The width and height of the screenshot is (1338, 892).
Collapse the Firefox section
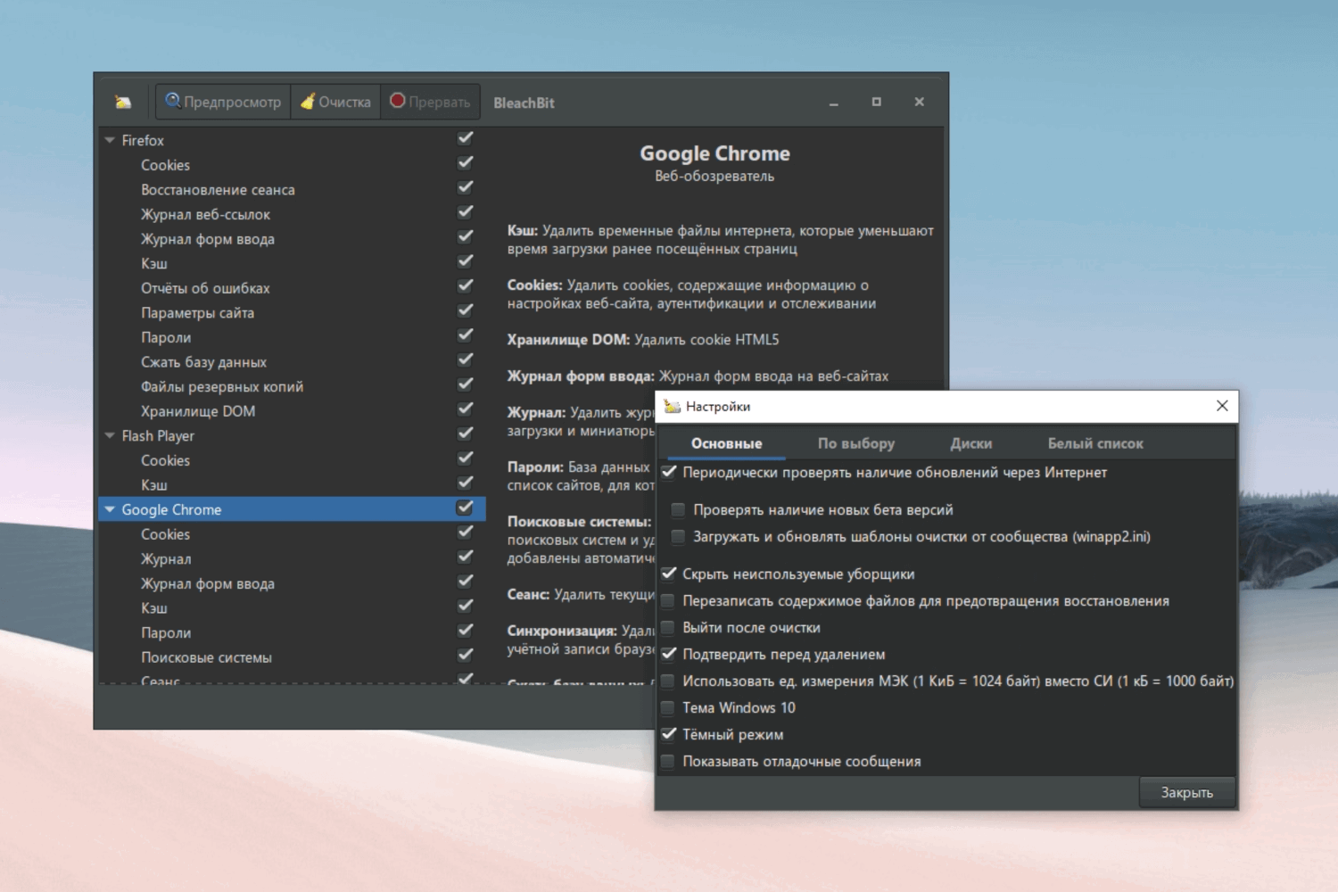click(x=109, y=140)
